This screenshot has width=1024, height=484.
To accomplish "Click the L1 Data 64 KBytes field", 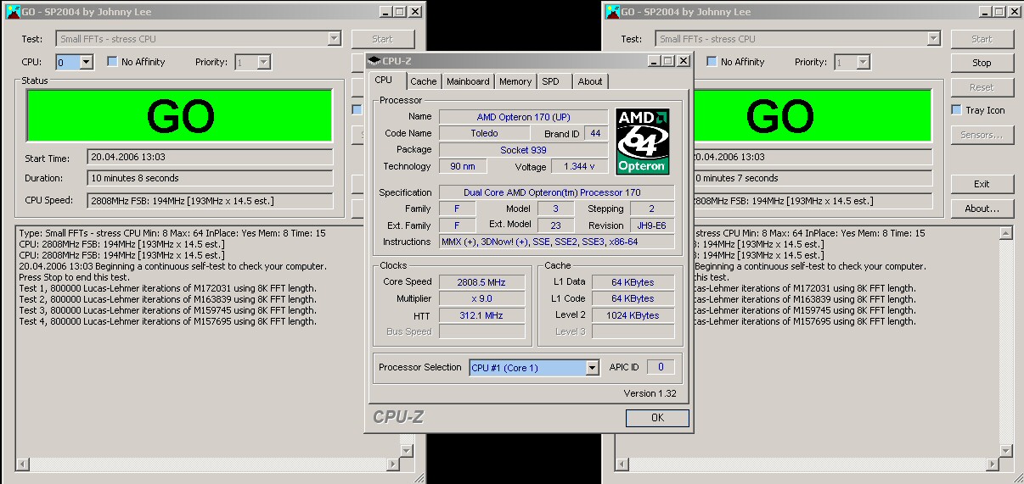I will coord(634,282).
